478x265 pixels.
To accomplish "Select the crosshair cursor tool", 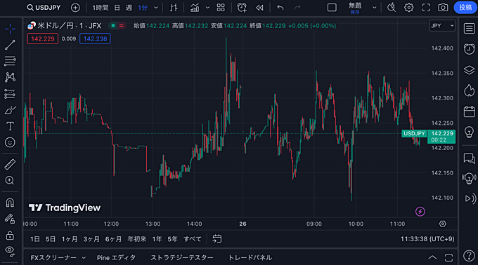I will tap(10, 29).
